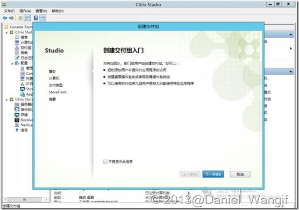Go to the 简介 wizard step
299x210 pixels.
pos(52,71)
